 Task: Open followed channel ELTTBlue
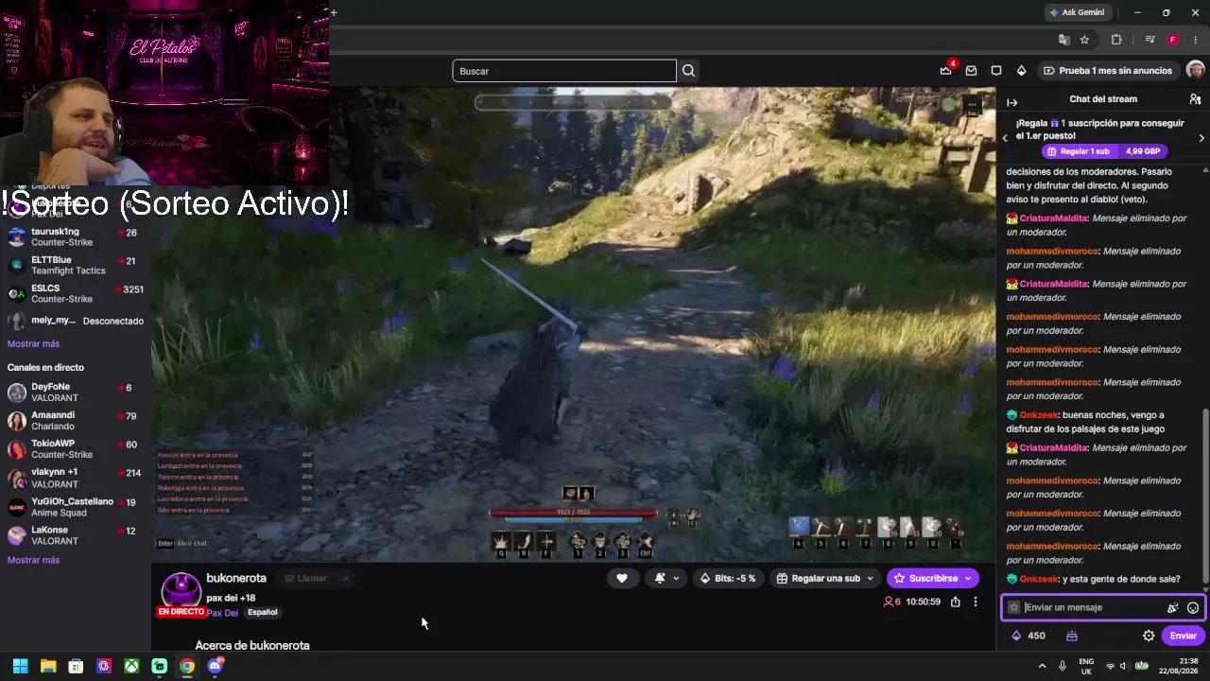(x=76, y=265)
